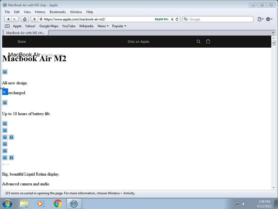Click the network tray icon
This screenshot has width=278, height=209.
[x=237, y=204]
